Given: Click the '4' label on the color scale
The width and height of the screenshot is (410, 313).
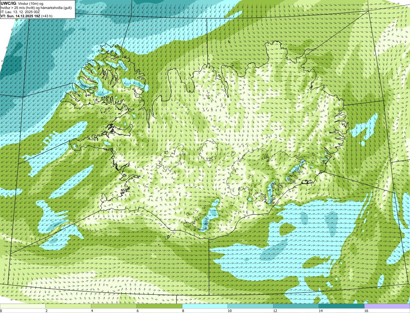Looking at the screenshot, I should [x=92, y=311].
